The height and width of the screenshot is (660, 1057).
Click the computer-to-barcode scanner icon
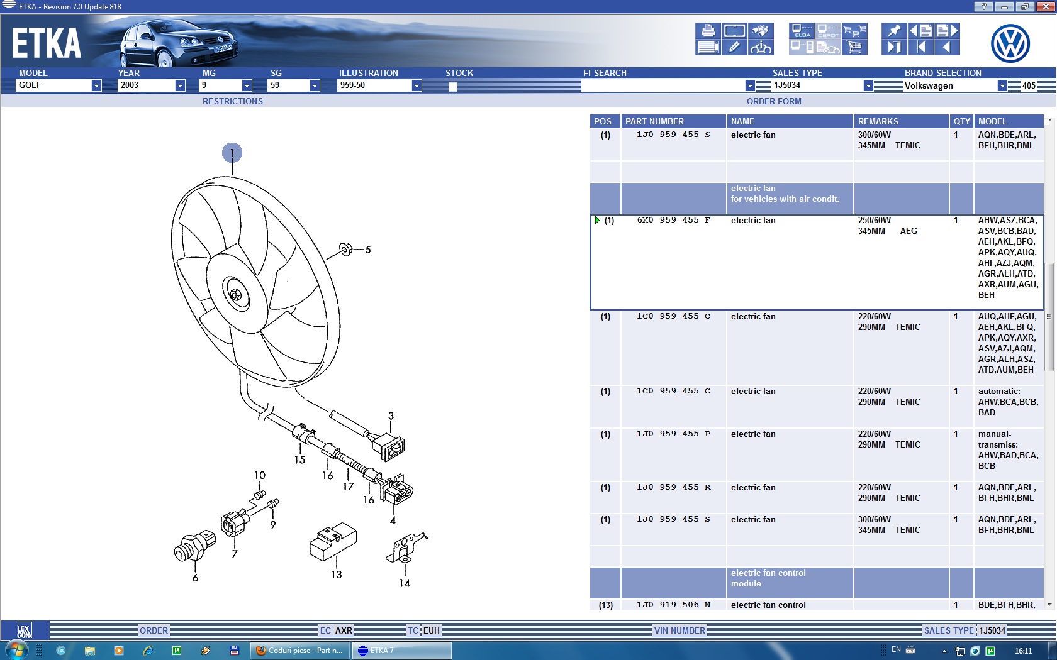coord(802,47)
